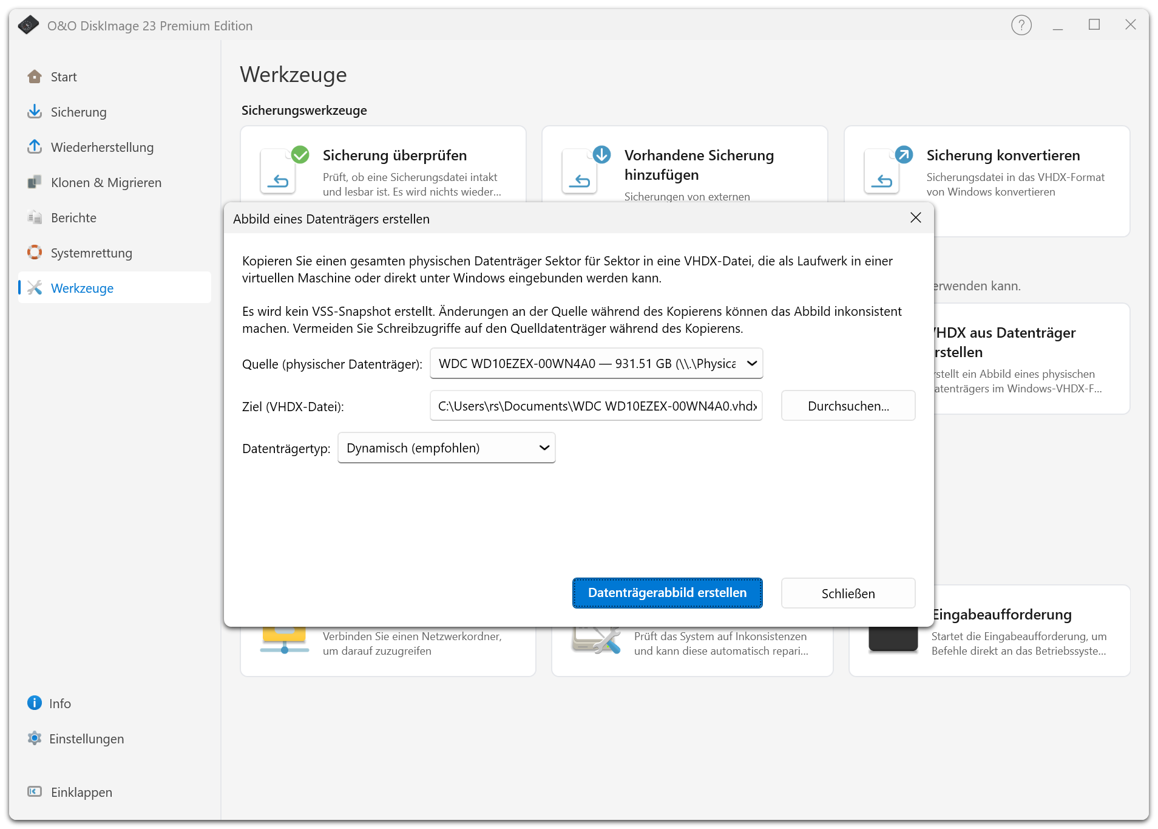The image size is (1158, 829).
Task: Select Klonen & Migrieren
Action: click(114, 183)
